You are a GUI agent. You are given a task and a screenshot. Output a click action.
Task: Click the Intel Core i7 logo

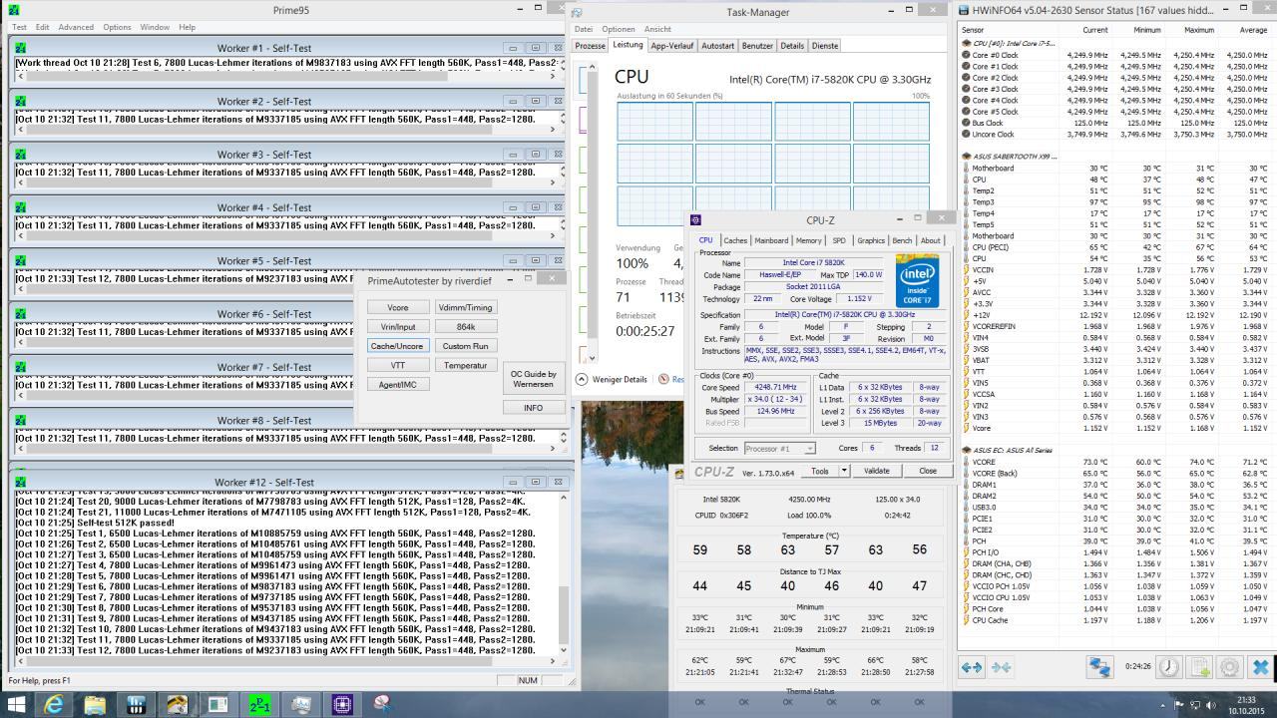click(x=917, y=281)
